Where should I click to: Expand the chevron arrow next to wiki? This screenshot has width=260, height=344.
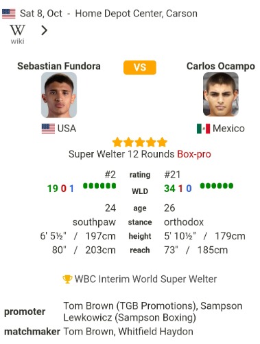tap(44, 30)
